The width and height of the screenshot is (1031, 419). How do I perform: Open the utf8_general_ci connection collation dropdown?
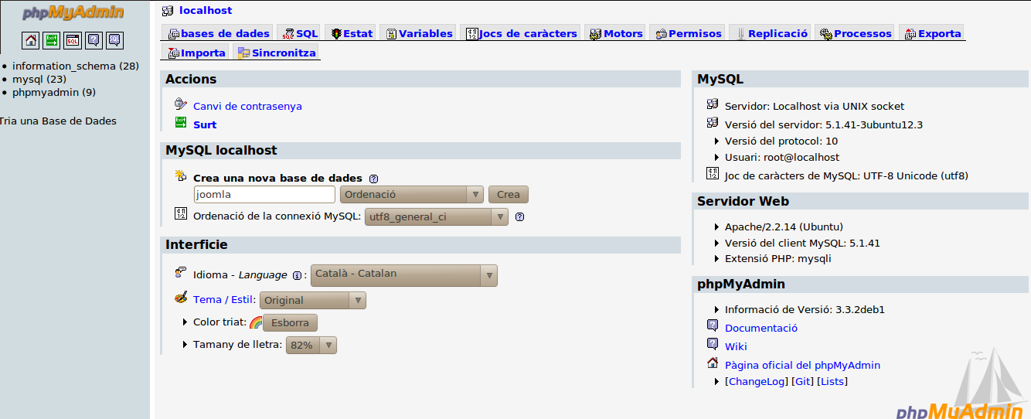point(436,217)
